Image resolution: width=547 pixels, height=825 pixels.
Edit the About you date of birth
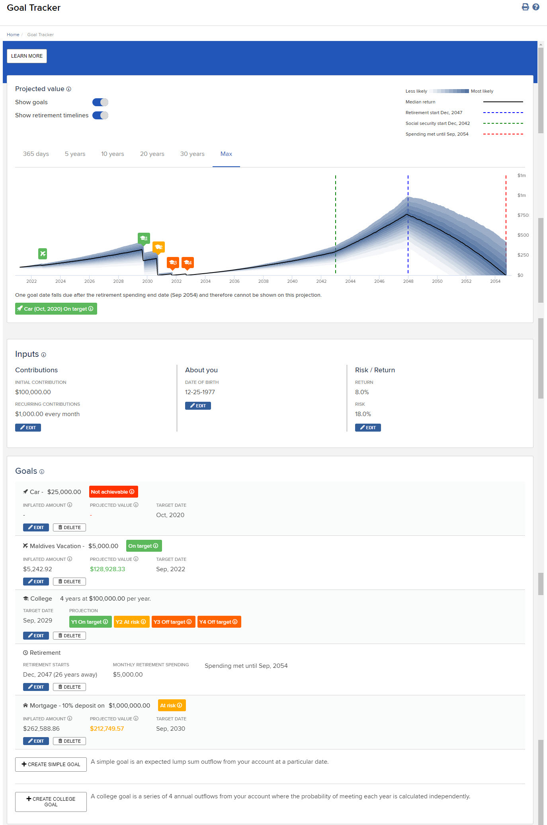pos(198,406)
